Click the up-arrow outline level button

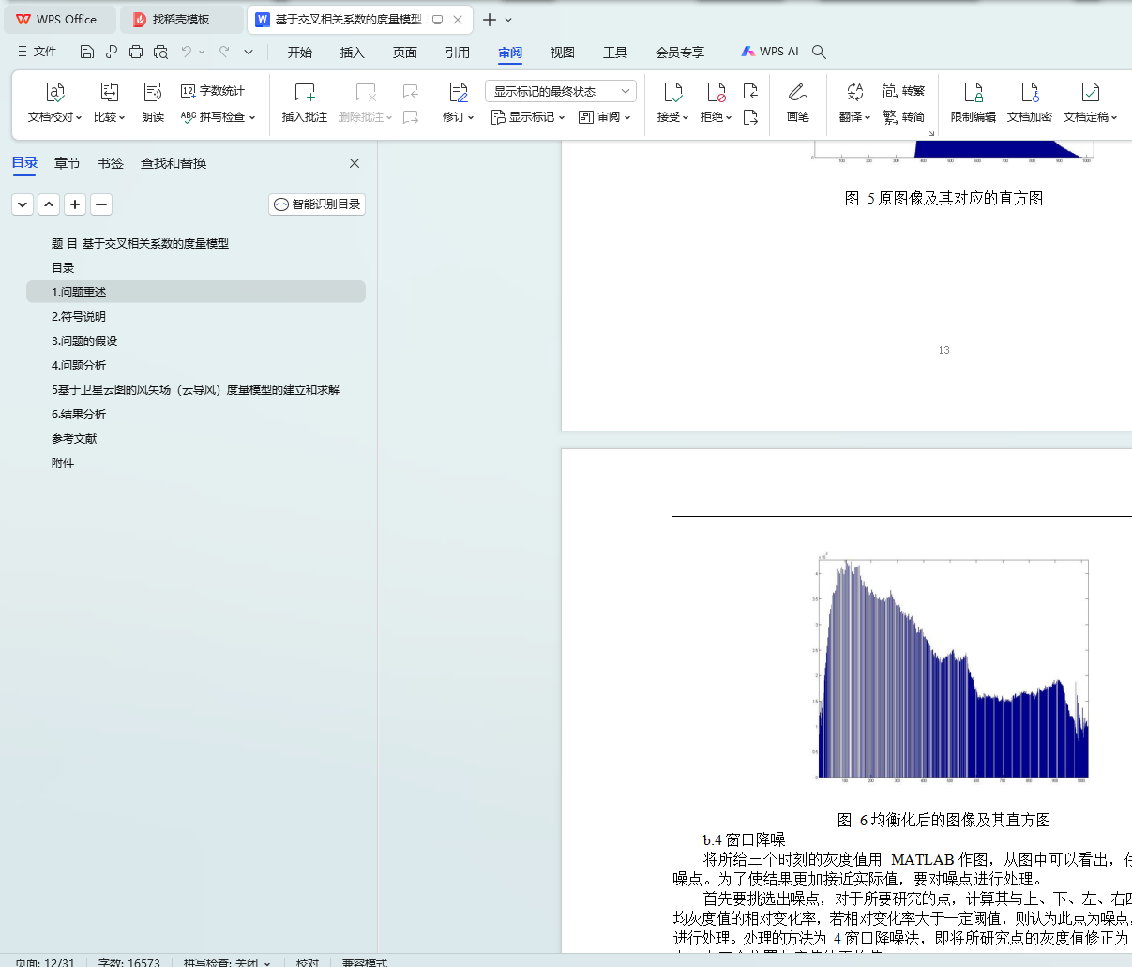tap(49, 204)
